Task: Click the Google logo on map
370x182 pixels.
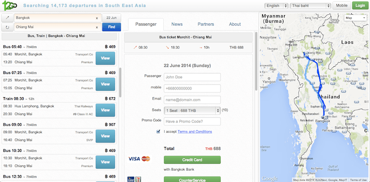Action: (x=269, y=178)
